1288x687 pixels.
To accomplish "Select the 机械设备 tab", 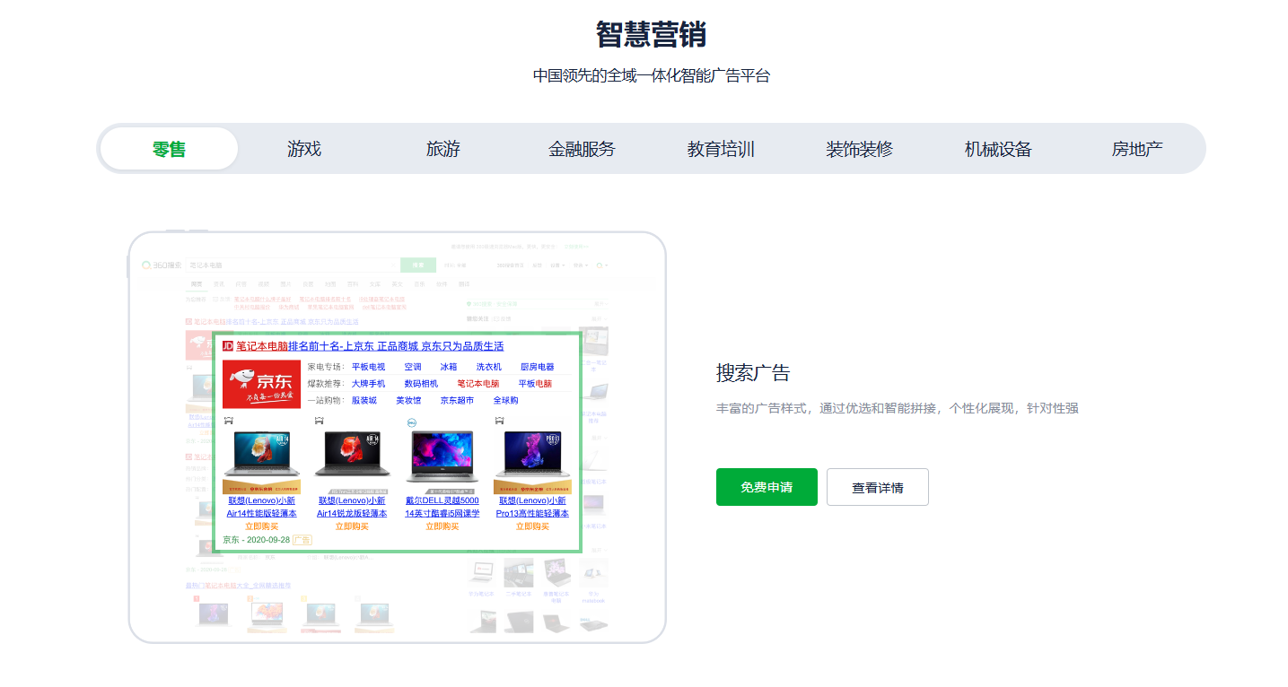I will 998,149.
